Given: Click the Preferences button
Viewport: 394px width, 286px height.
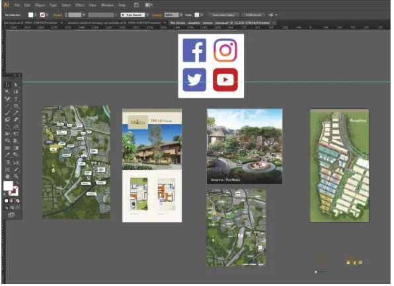Looking at the screenshot, I should click(253, 15).
